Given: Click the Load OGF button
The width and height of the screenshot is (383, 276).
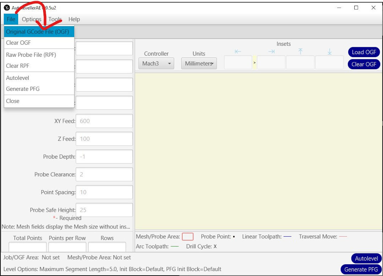Looking at the screenshot, I should tap(364, 52).
